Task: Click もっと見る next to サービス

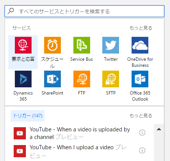Action: [x=141, y=28]
